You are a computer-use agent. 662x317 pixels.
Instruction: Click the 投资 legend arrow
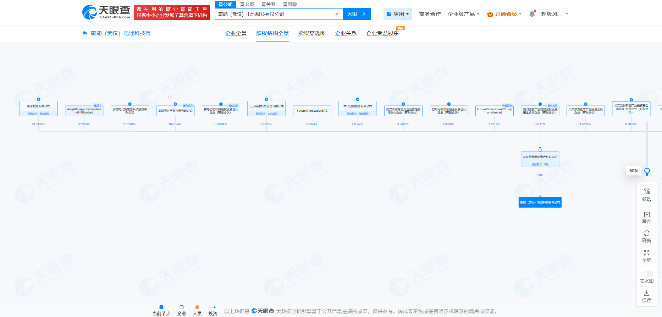tap(213, 307)
